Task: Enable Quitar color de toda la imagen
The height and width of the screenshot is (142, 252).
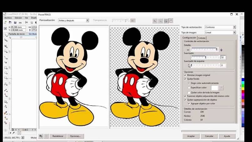Action: [189, 92]
